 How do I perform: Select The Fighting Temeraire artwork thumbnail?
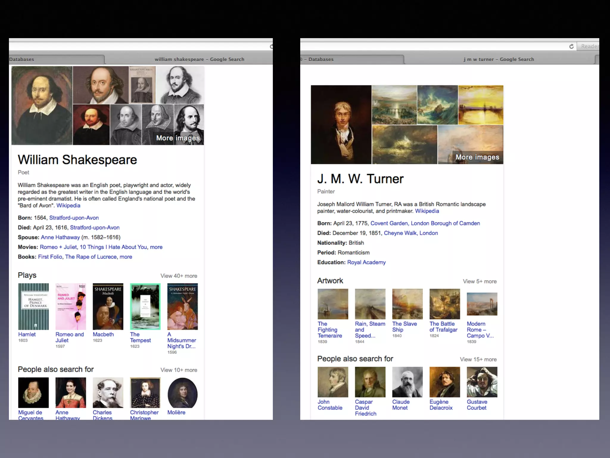pos(333,304)
